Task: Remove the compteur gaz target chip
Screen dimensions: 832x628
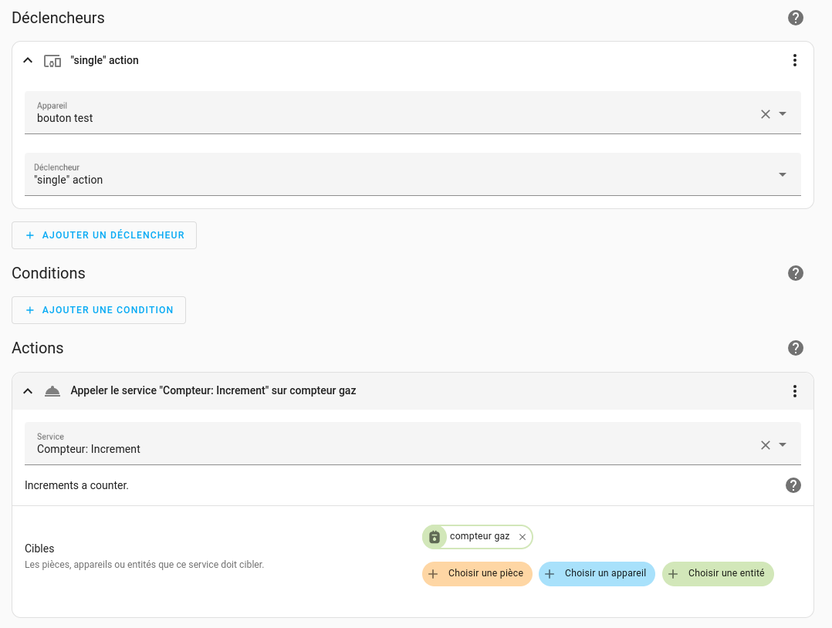Action: coord(523,537)
